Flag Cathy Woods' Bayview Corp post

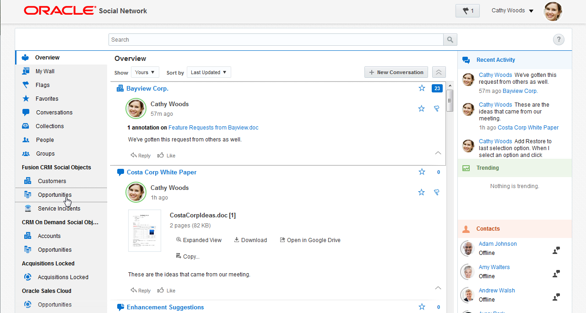pos(436,108)
